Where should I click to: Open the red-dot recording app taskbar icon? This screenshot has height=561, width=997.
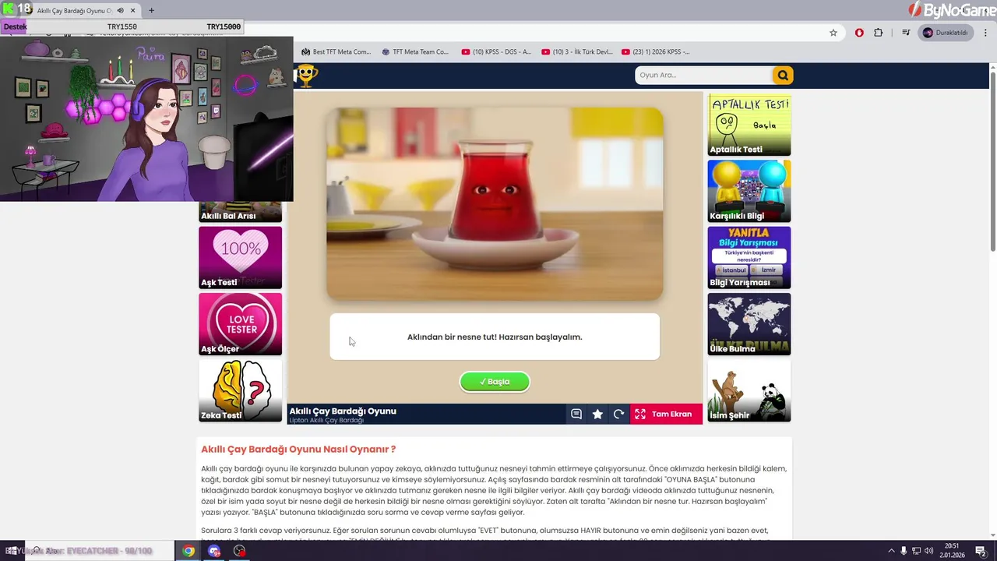click(240, 551)
